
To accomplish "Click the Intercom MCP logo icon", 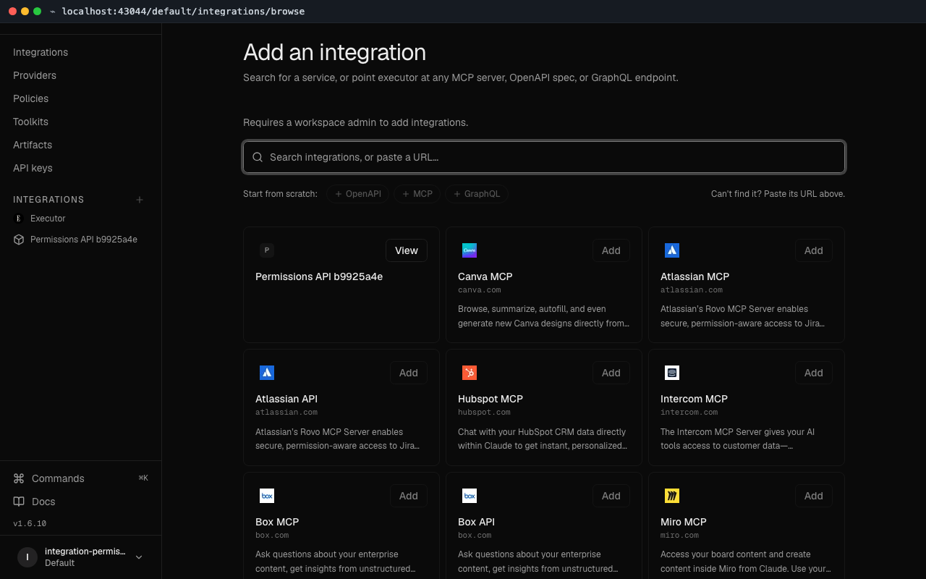I will click(x=672, y=373).
